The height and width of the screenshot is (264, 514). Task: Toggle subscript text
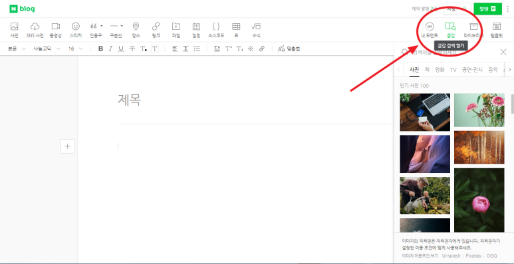point(239,49)
